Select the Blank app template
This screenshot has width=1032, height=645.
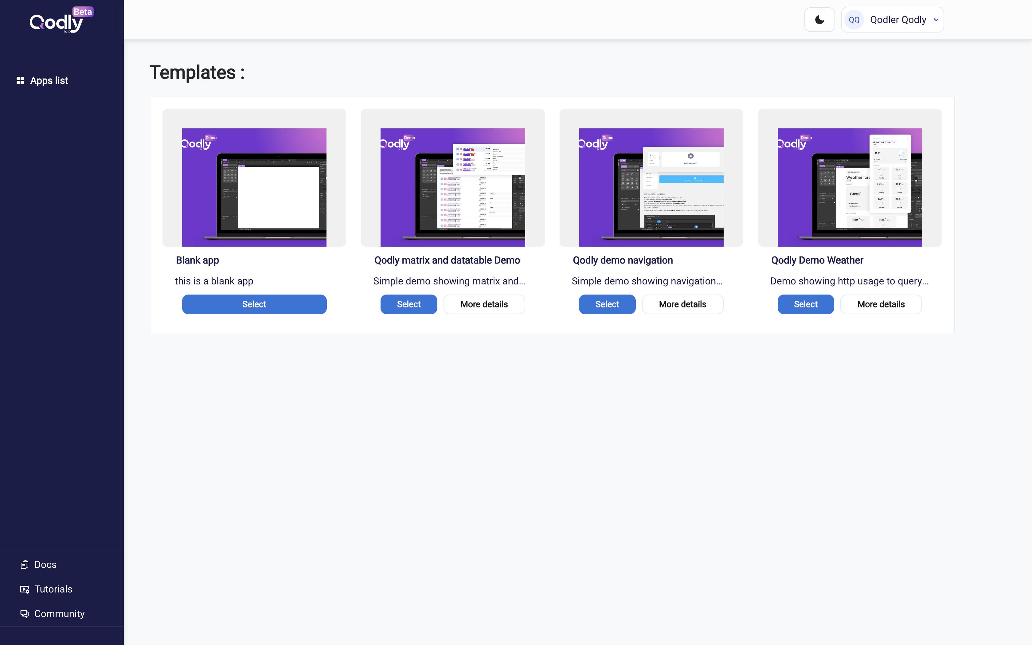(x=254, y=304)
